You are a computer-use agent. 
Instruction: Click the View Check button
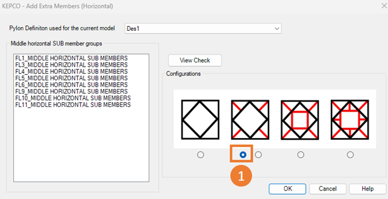point(194,60)
